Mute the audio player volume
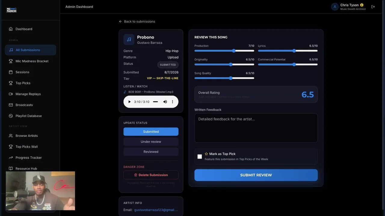385x216 pixels. (x=165, y=102)
